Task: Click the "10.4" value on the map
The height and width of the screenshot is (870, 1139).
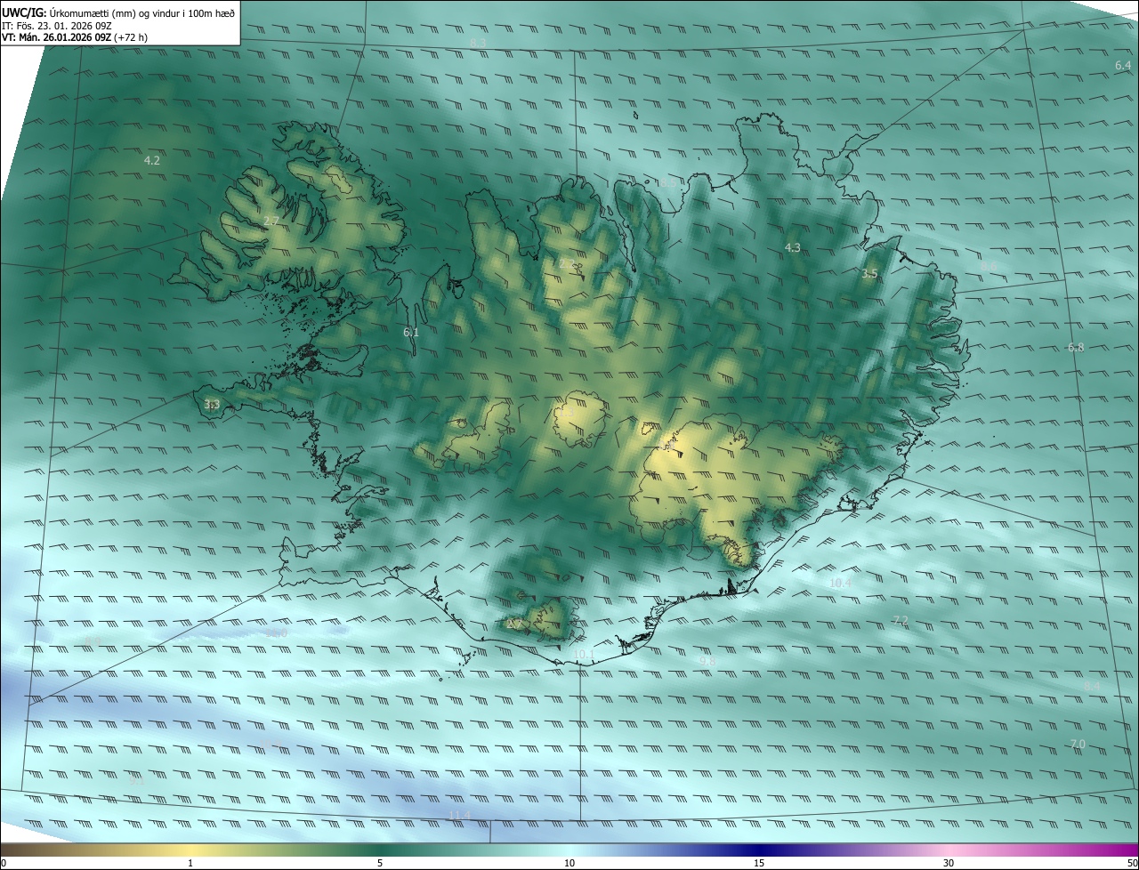Action: point(840,584)
